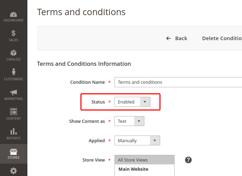Screen dimensions: 242x176
Task: Open the Reports bar chart icon
Action: 13,131
